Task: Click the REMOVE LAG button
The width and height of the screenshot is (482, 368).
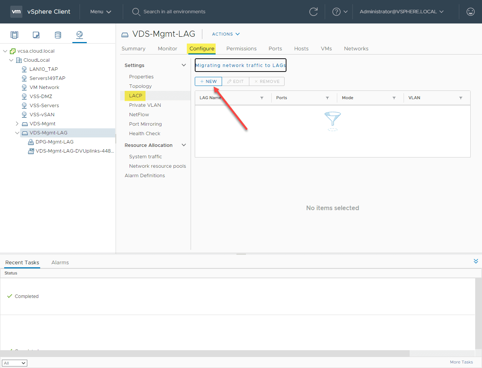Action: (x=267, y=81)
